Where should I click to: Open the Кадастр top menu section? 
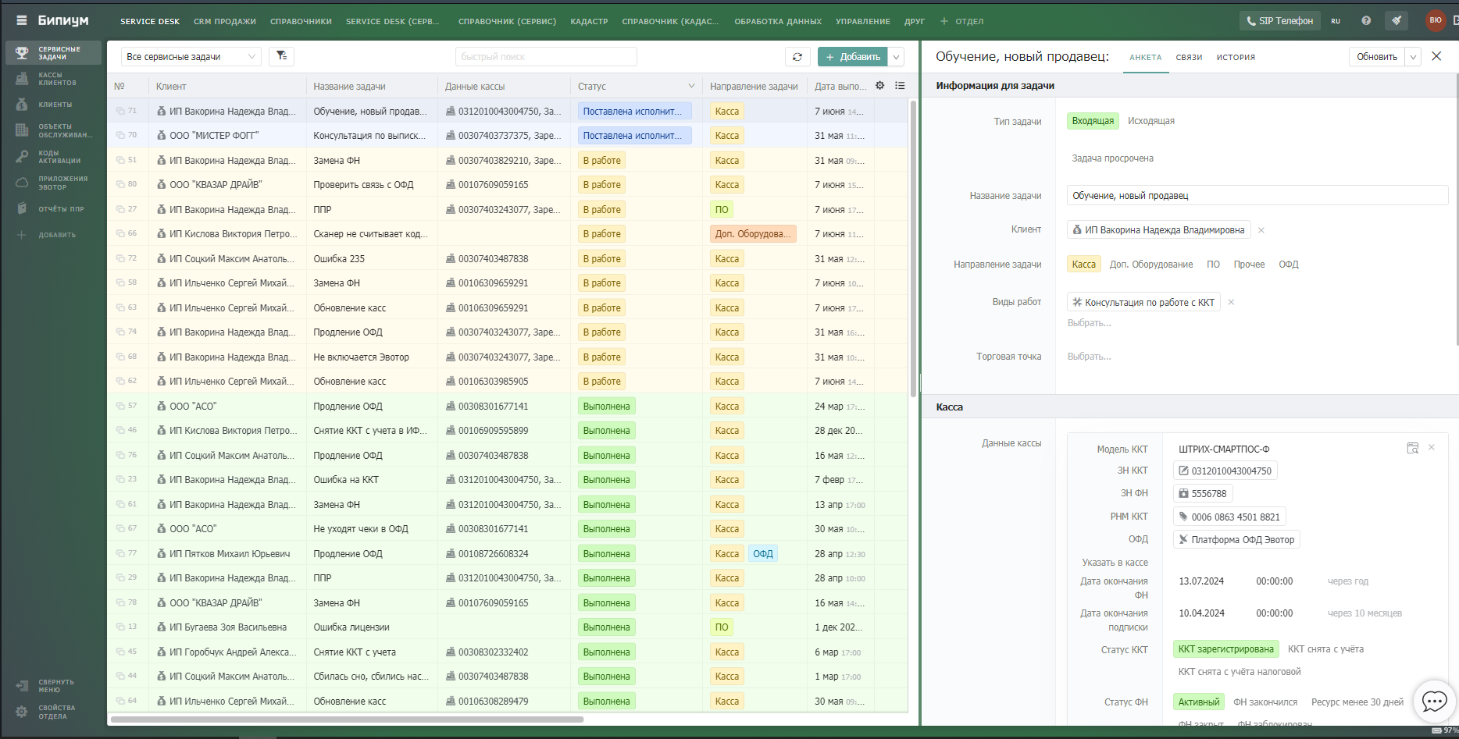click(589, 21)
